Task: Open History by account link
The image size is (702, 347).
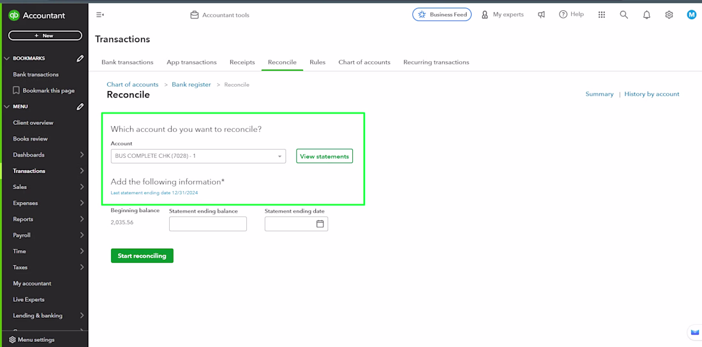Action: click(x=652, y=94)
